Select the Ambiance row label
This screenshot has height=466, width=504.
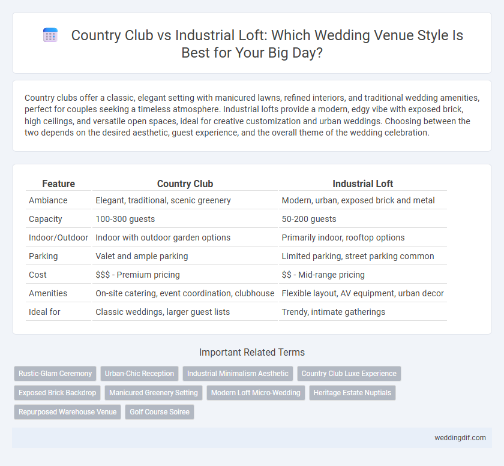coord(48,200)
